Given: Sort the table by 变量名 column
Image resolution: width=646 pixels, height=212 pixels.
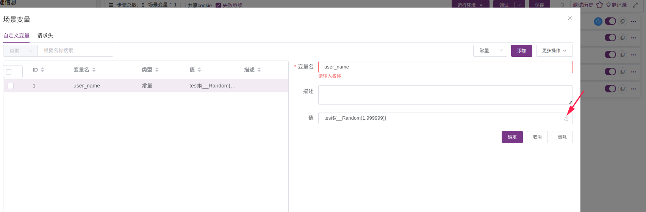Looking at the screenshot, I should [x=94, y=70].
